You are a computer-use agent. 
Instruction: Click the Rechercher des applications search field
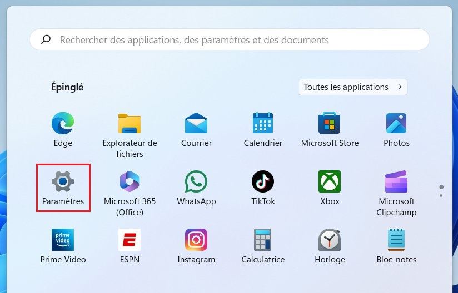click(230, 39)
